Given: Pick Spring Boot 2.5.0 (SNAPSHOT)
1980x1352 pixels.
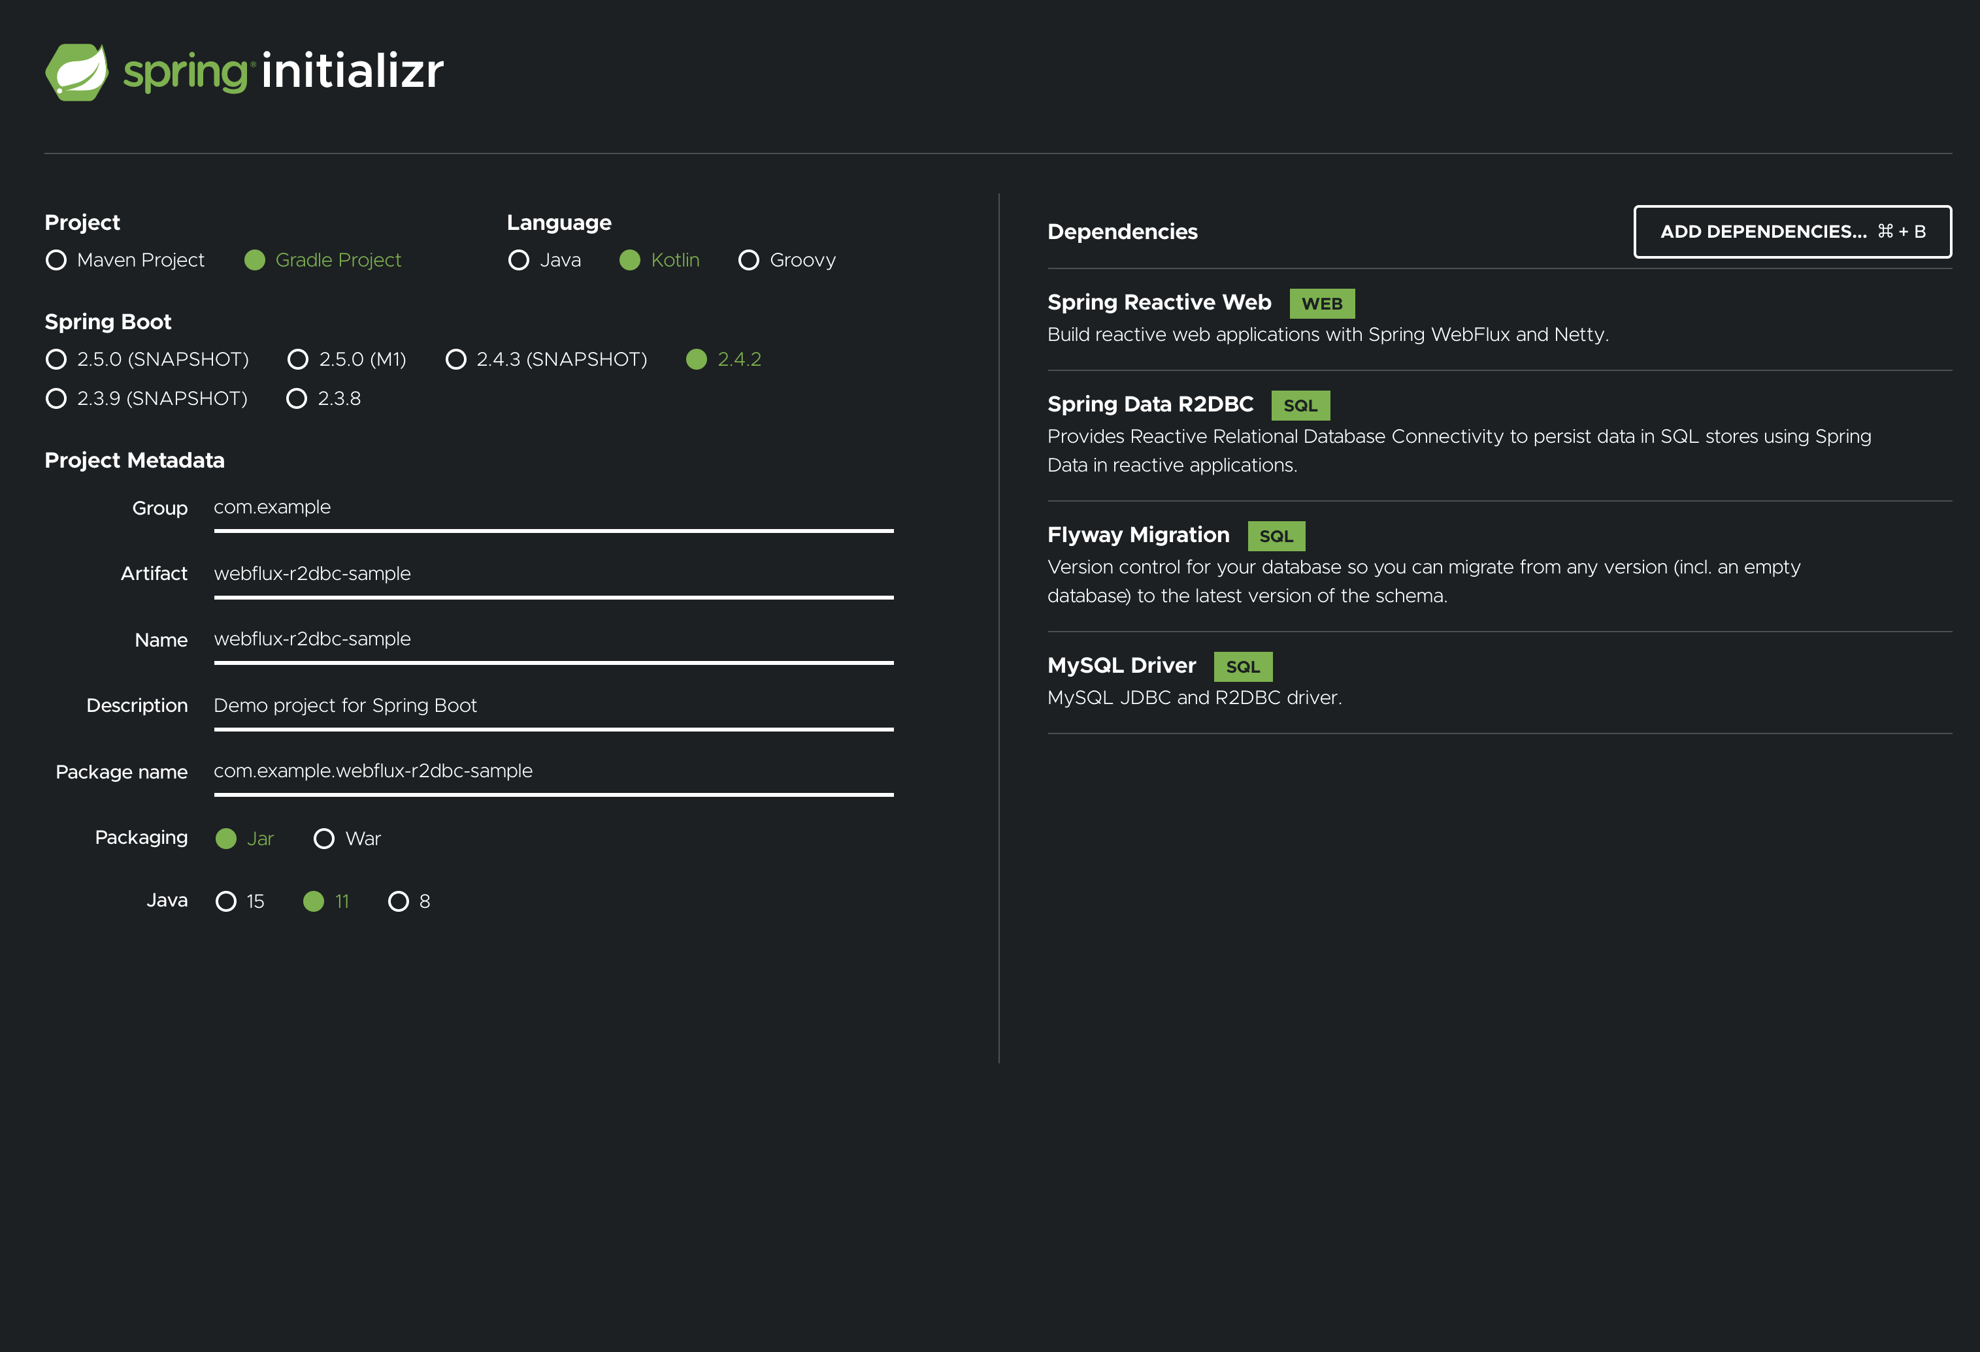Looking at the screenshot, I should coord(56,359).
